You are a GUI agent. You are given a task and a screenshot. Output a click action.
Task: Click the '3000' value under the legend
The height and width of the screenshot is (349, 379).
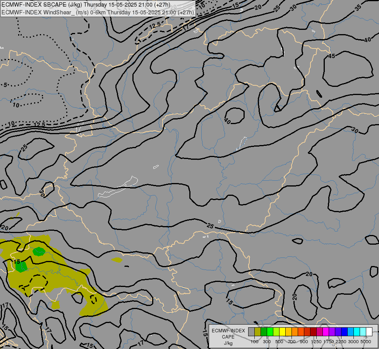[353, 342]
